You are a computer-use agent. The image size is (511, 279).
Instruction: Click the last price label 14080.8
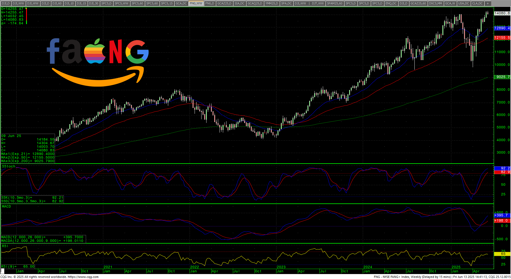[x=502, y=13]
